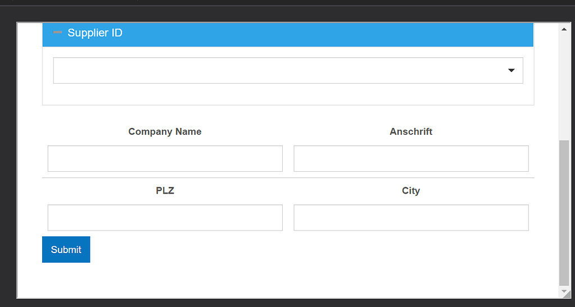Click into the Anschrift text box
Screen dimensions: 575x307
[x=411, y=159]
